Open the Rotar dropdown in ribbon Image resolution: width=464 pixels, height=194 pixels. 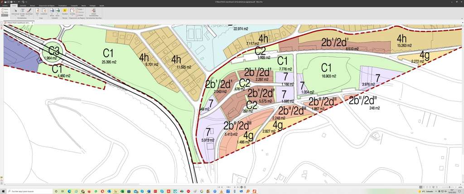click(x=81, y=9)
